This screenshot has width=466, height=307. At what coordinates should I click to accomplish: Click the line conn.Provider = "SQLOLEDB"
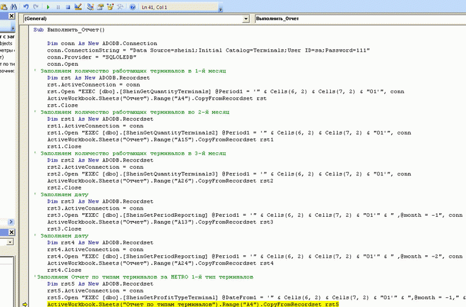point(91,57)
